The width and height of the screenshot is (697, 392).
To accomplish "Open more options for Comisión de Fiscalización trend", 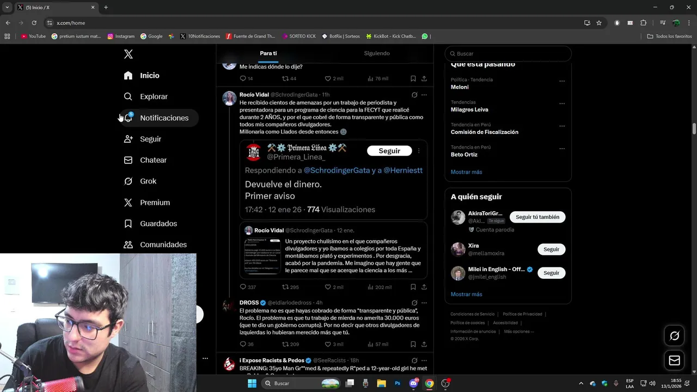I will coord(562,126).
